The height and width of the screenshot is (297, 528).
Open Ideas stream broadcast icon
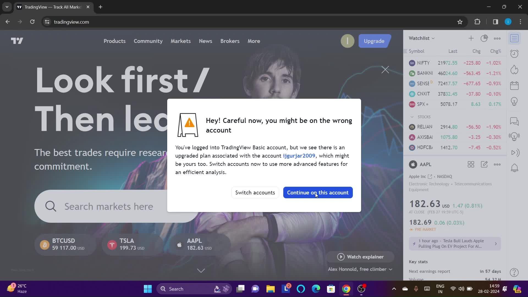(514, 137)
